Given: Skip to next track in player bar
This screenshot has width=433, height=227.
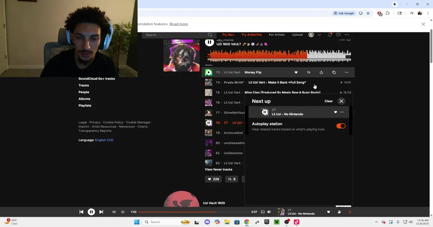Looking at the screenshot, I should [x=101, y=212].
